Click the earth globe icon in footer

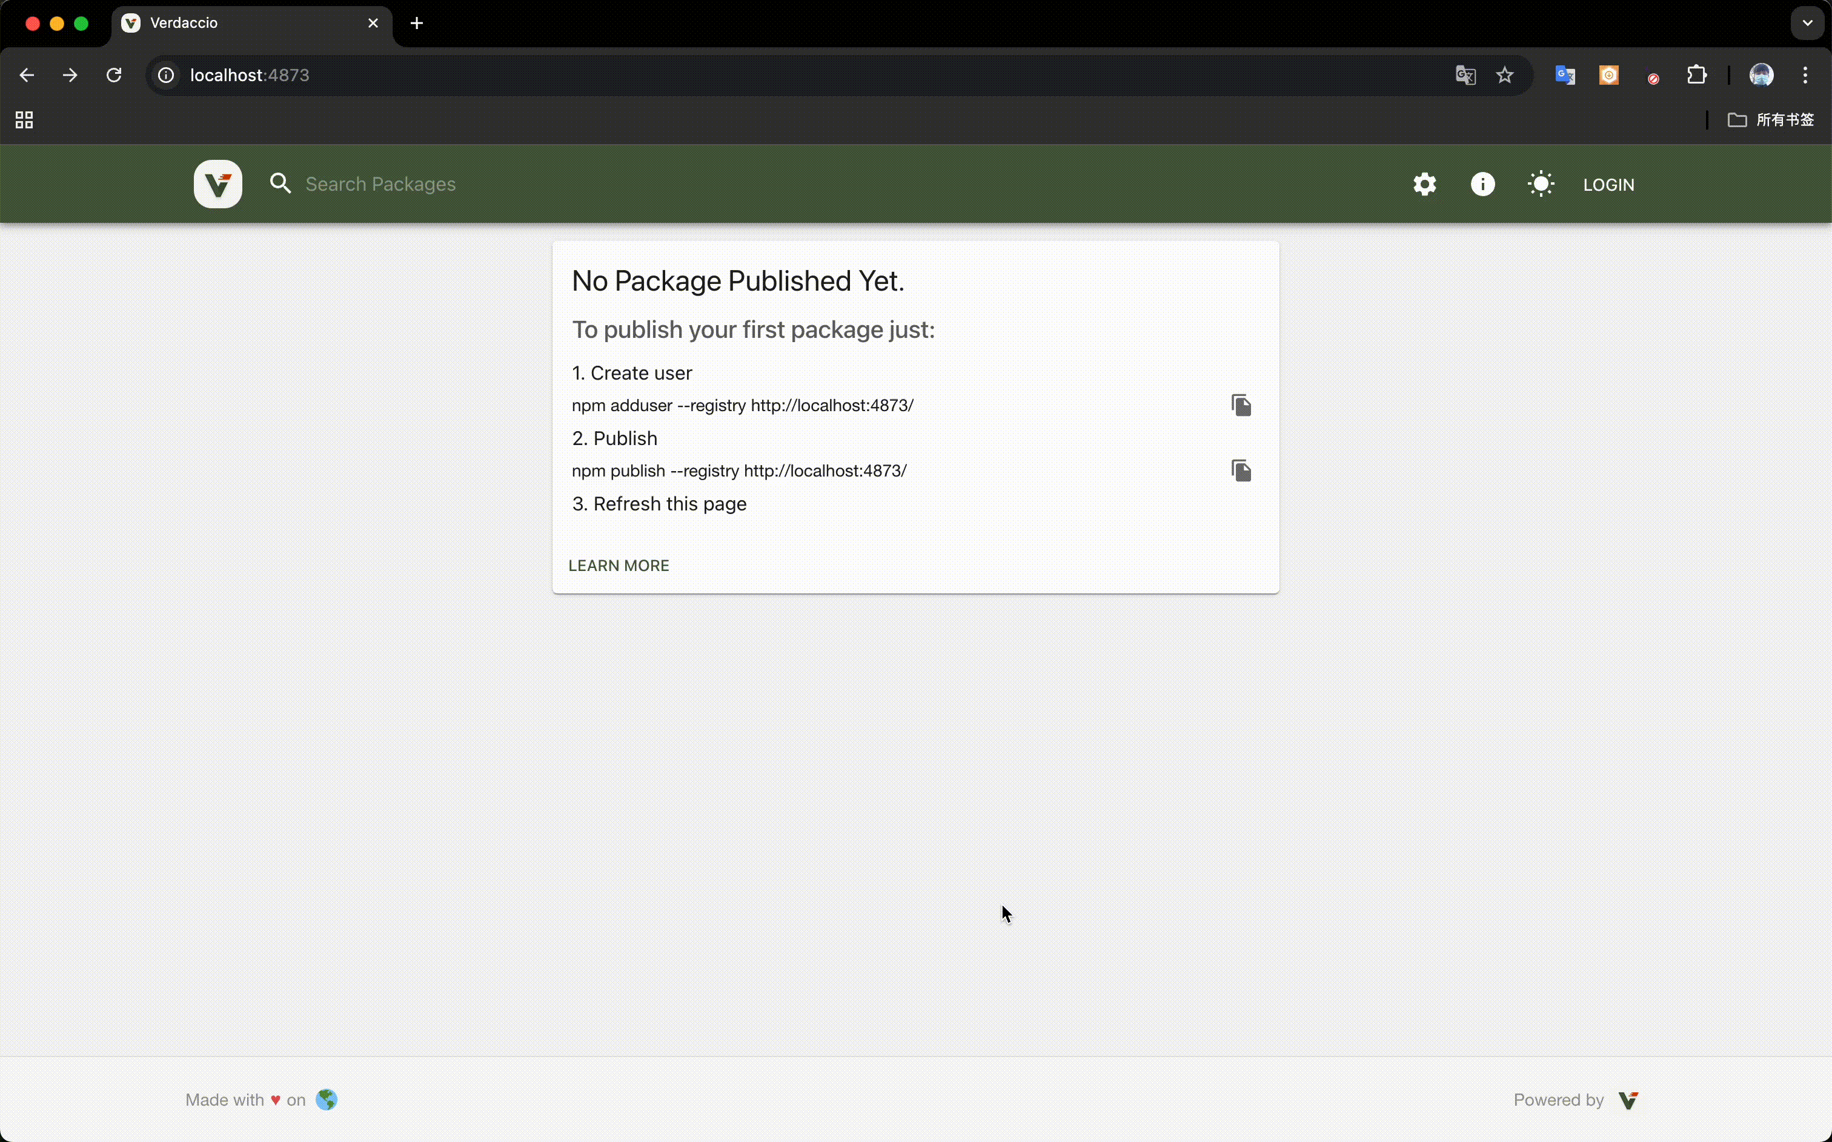(x=327, y=1100)
